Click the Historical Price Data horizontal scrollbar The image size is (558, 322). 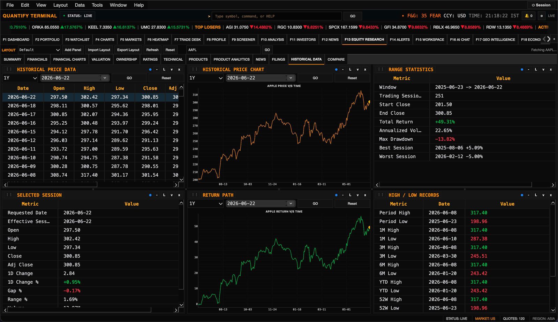point(52,184)
